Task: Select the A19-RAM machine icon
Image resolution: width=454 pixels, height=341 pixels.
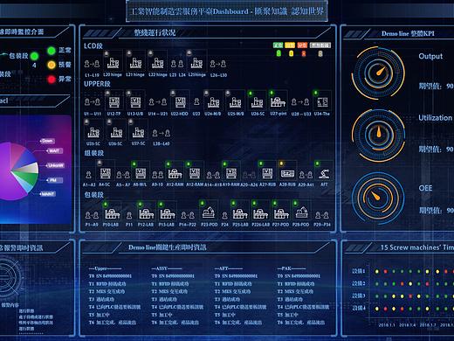Action: pyautogui.click(x=231, y=173)
